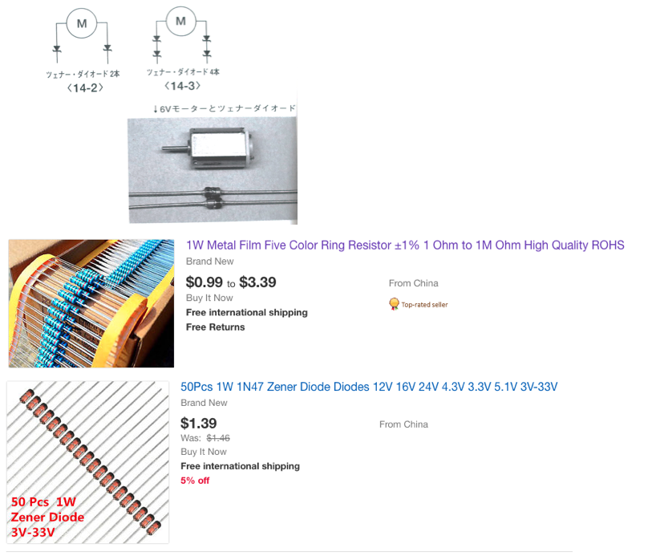Click the 14-3 figure label
This screenshot has width=652, height=556.
tap(182, 85)
